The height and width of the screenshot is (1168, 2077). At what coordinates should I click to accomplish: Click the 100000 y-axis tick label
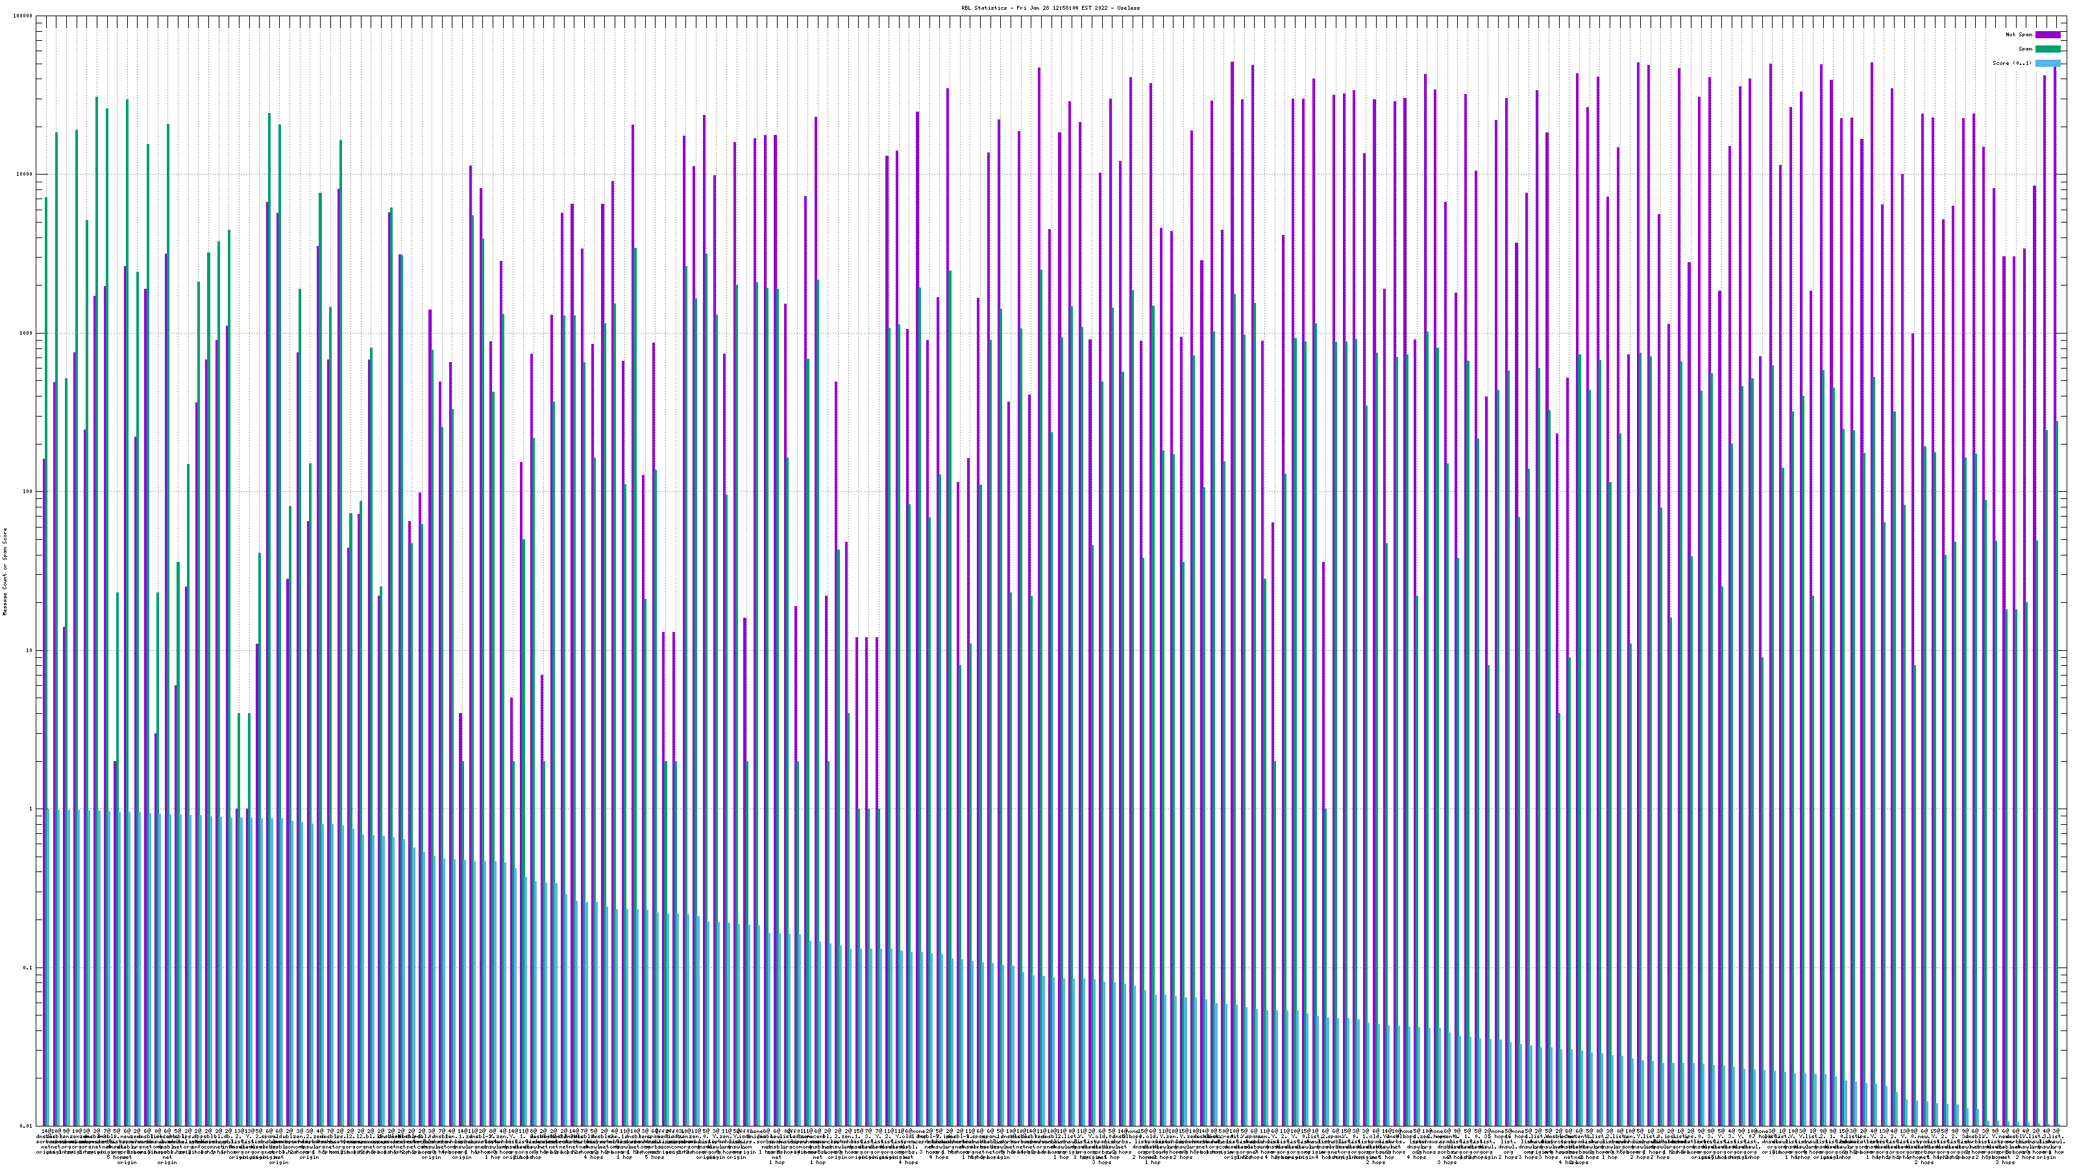23,16
